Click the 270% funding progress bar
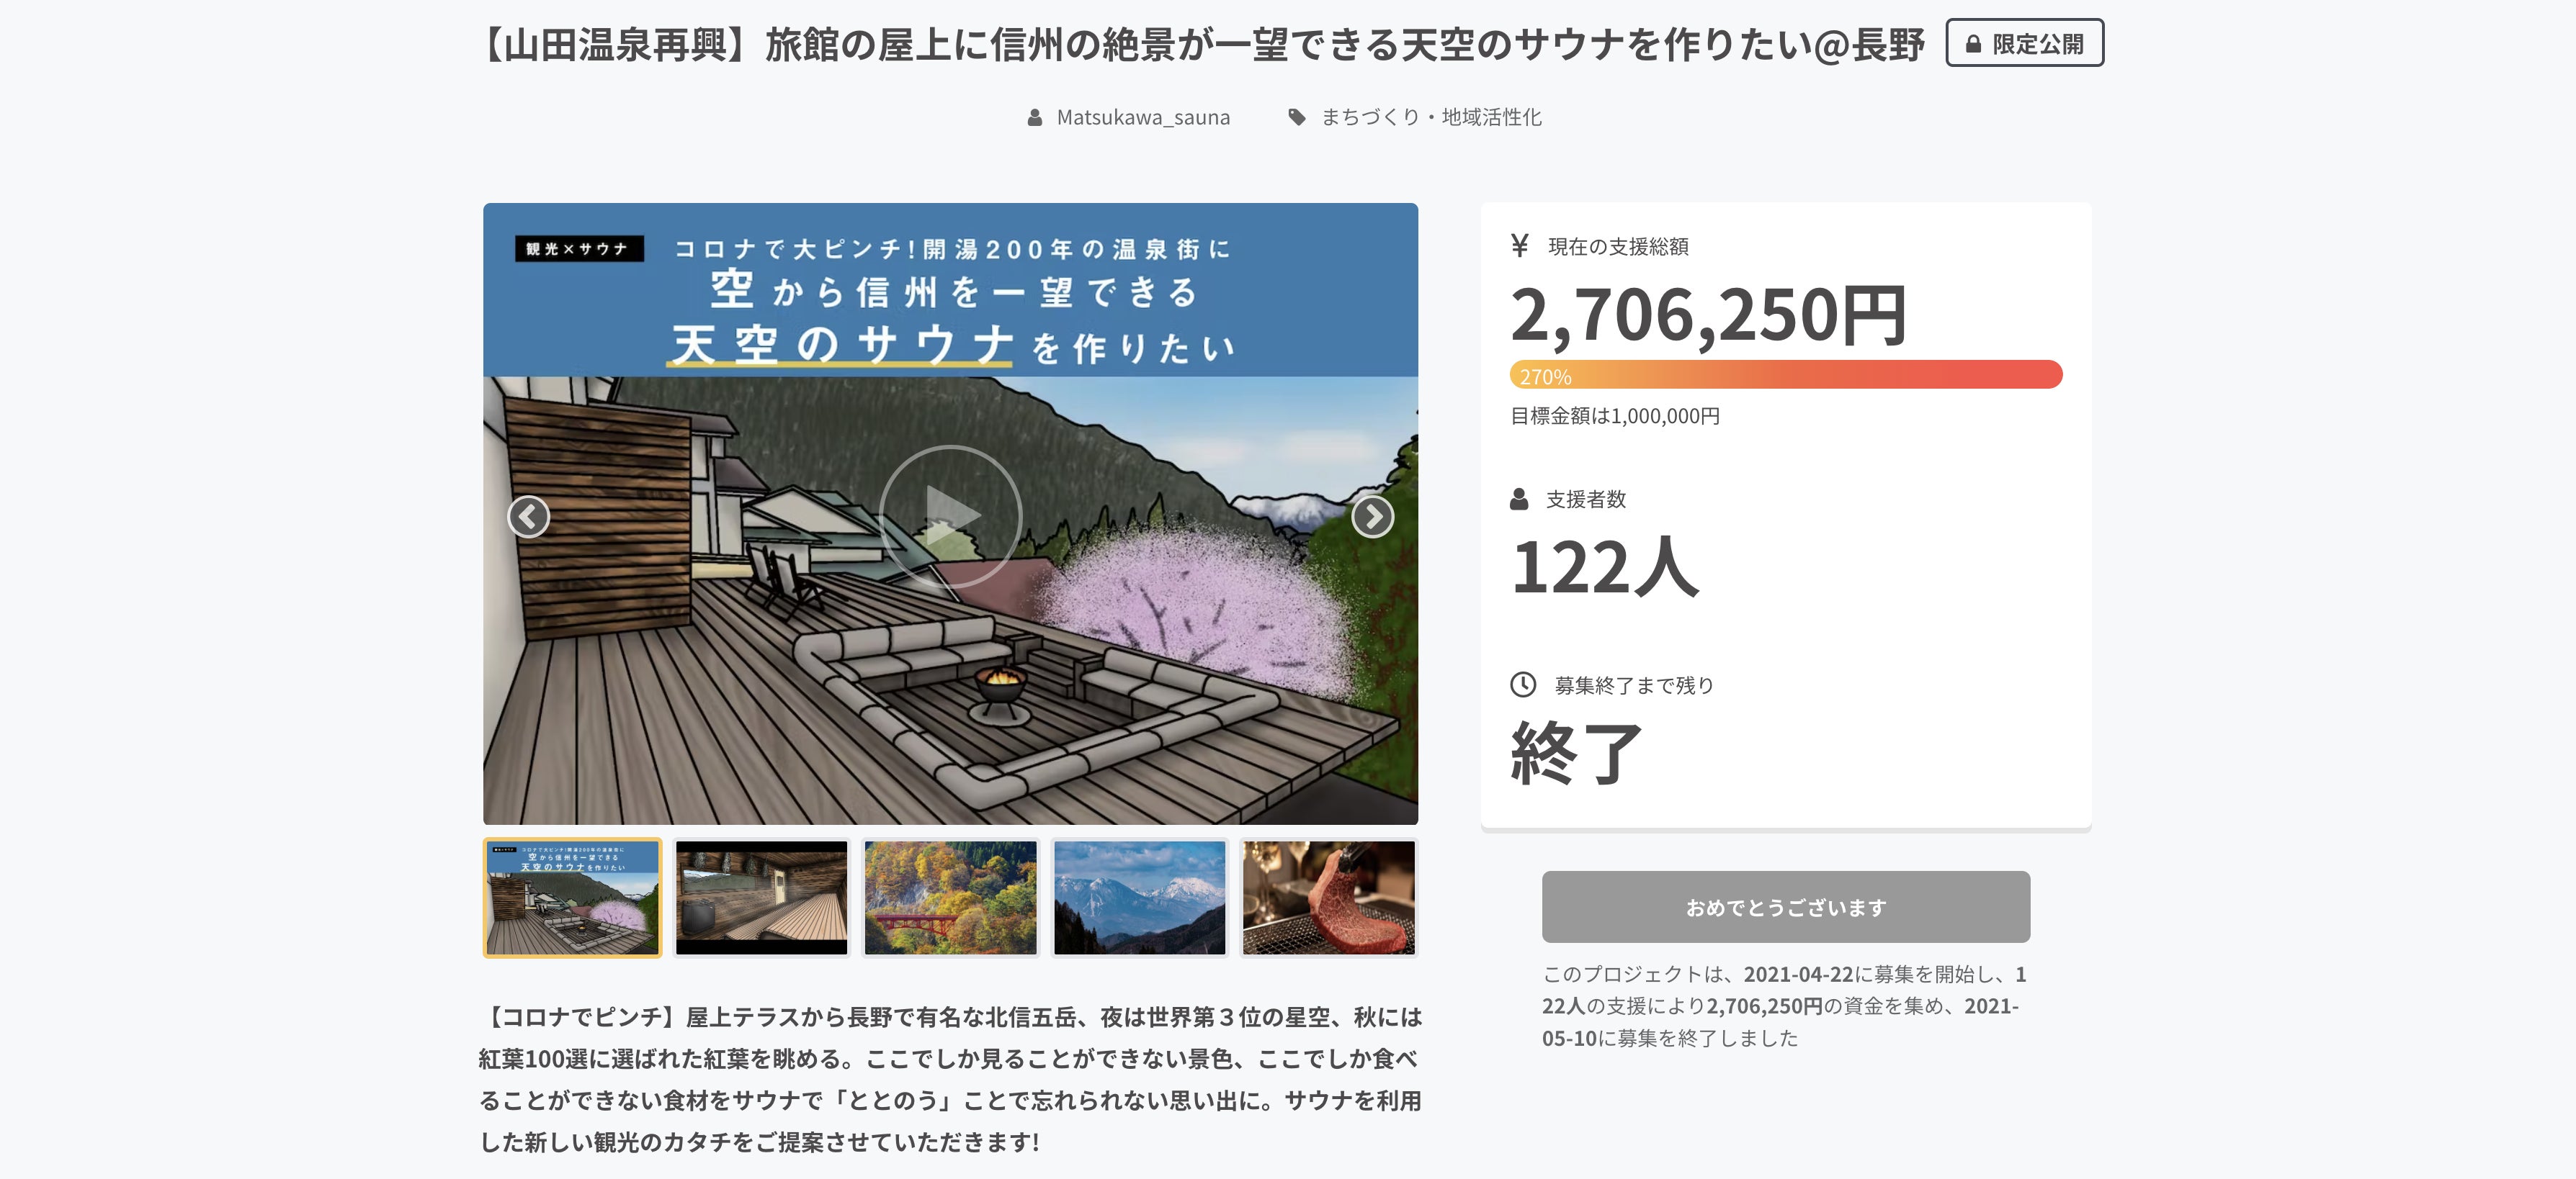The image size is (2576, 1179). [x=1785, y=375]
